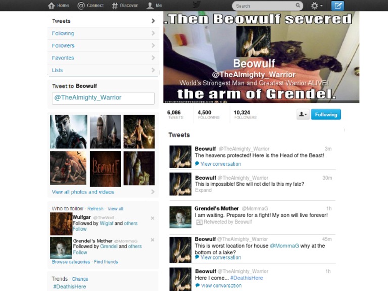The height and width of the screenshot is (291, 388).
Task: Click the chevron next to Lists row
Action: pyautogui.click(x=153, y=70)
